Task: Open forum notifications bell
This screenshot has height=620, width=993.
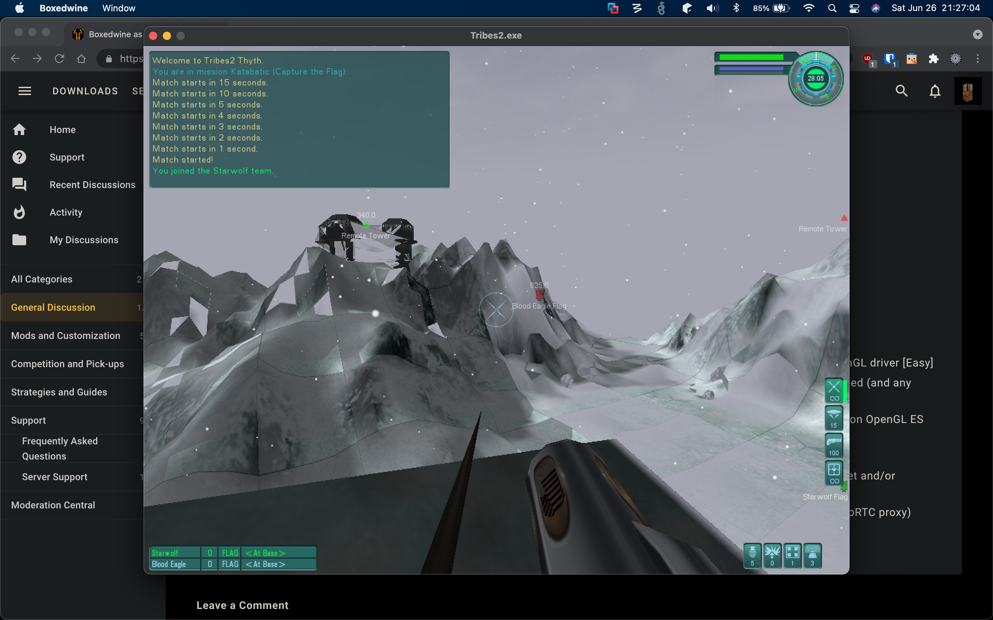Action: point(935,91)
